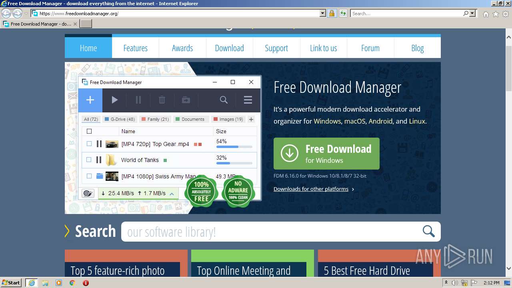Check the Top Gear .mp4 row checkbox
The width and height of the screenshot is (512, 288).
(x=89, y=144)
